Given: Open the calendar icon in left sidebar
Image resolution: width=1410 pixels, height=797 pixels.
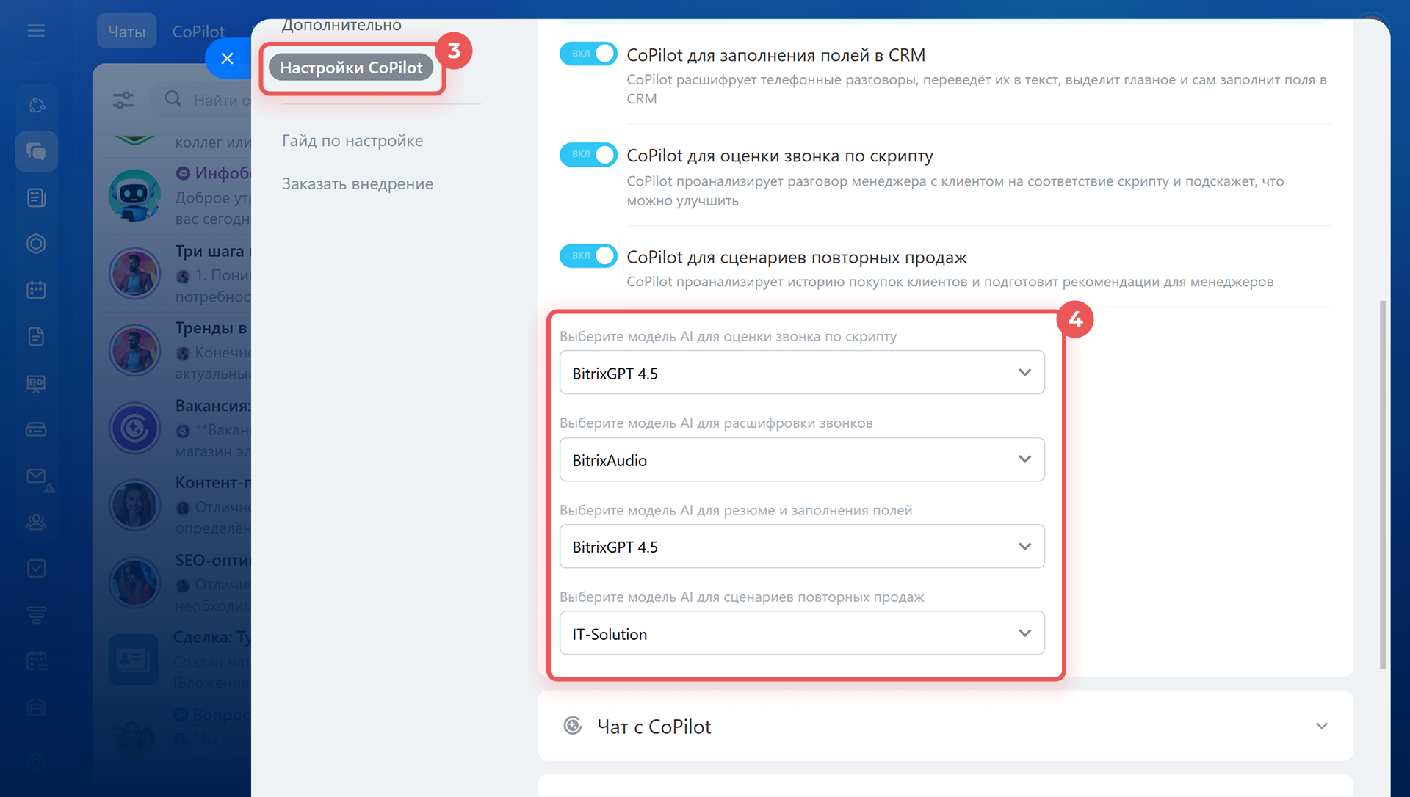Looking at the screenshot, I should (36, 290).
